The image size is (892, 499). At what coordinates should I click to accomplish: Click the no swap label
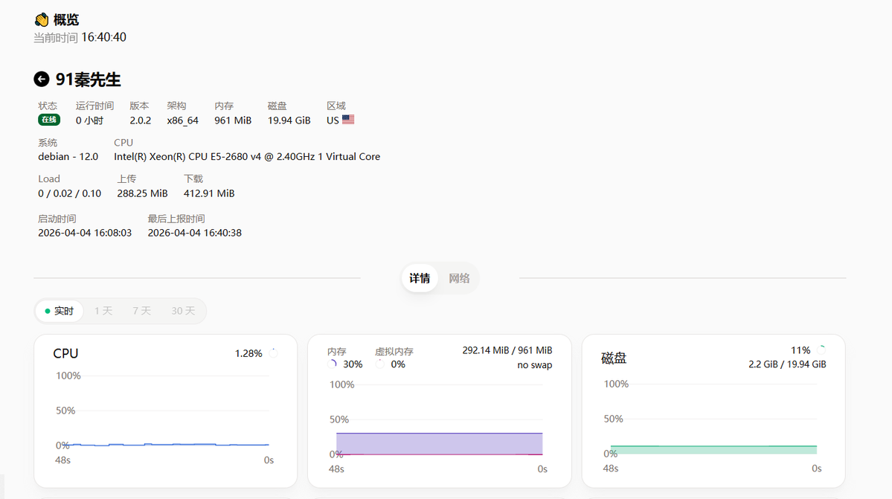tap(535, 365)
